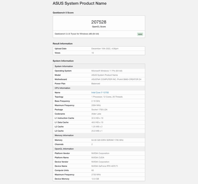Viewport: 198px width, 184px height.
Task: Click the Codename value Alder Lake
Action: coord(96,114)
